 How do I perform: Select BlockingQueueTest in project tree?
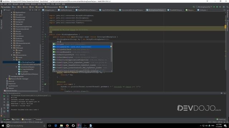pos(28,62)
